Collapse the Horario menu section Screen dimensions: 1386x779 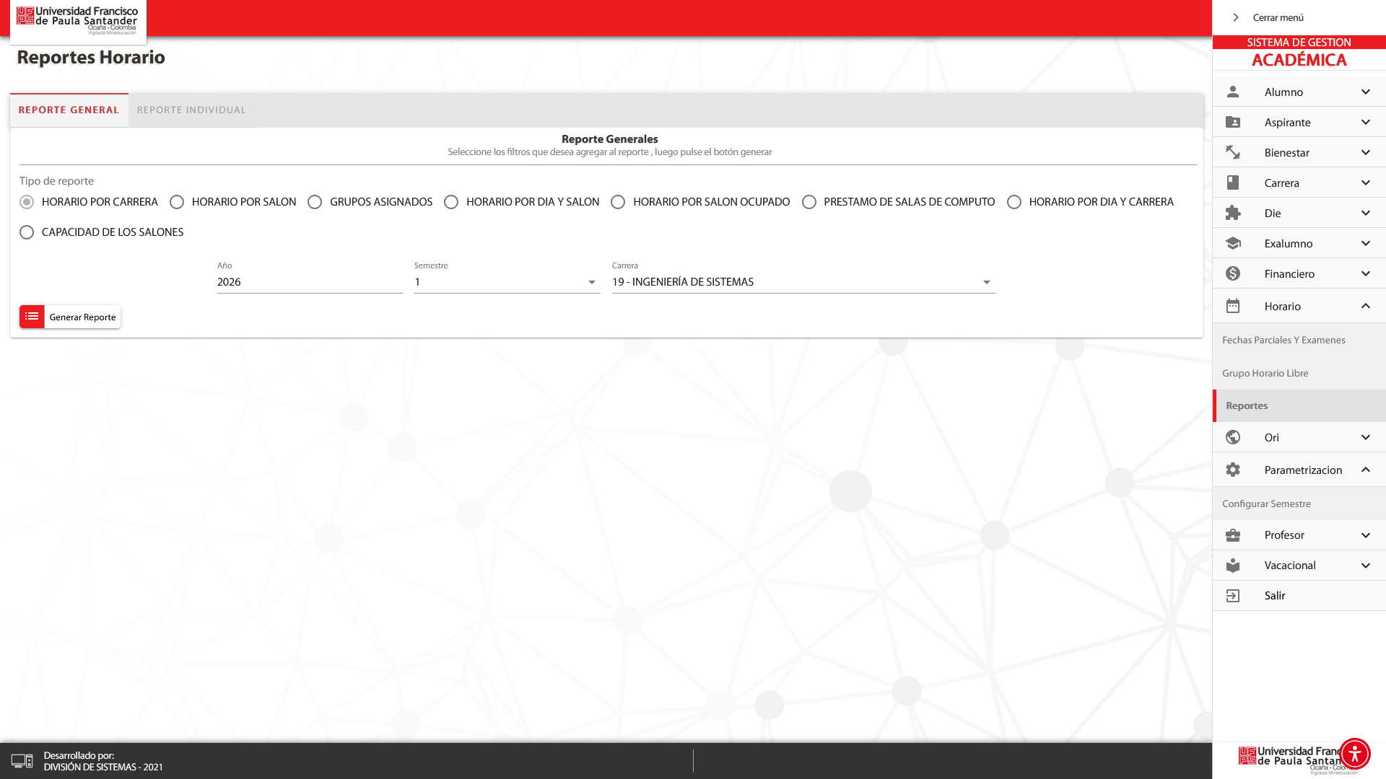coord(1365,306)
